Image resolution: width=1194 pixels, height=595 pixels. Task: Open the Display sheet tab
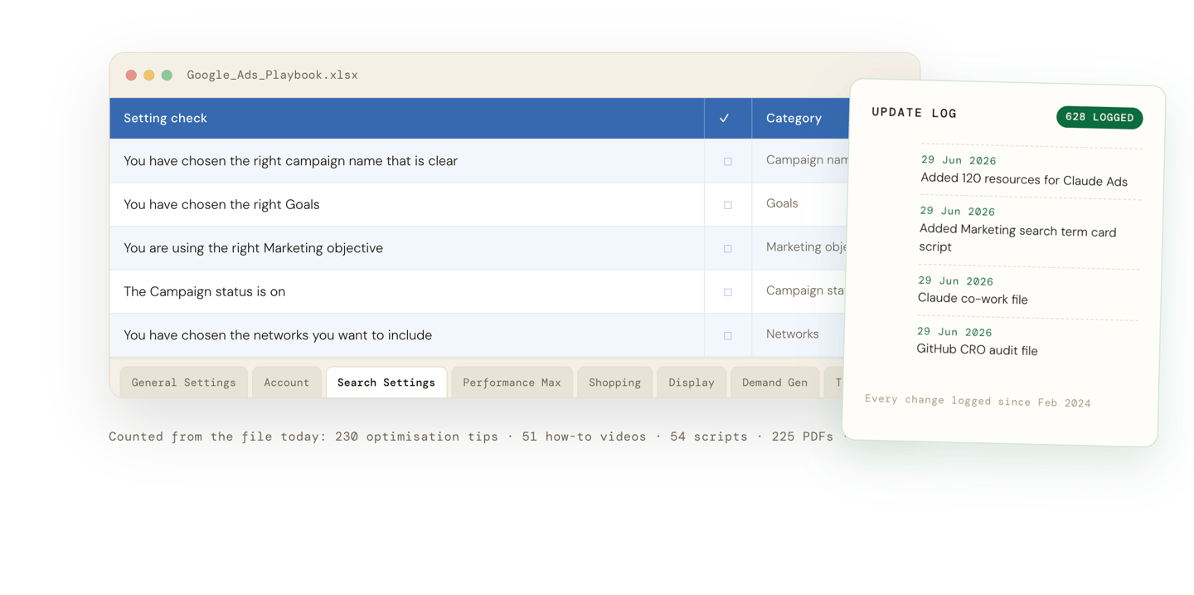click(692, 383)
